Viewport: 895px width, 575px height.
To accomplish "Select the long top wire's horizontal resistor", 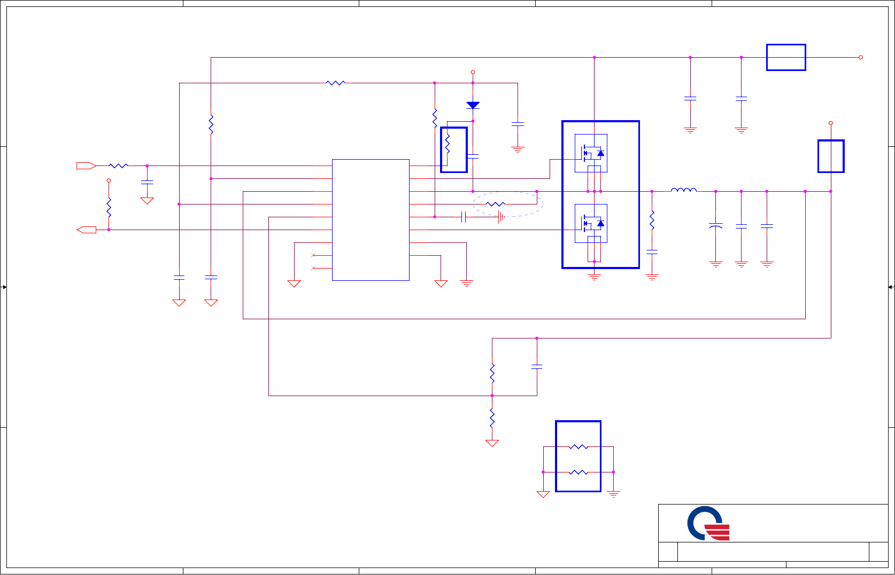I will (336, 83).
